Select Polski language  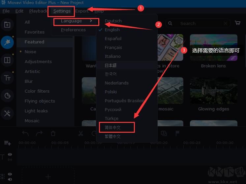(x=110, y=92)
